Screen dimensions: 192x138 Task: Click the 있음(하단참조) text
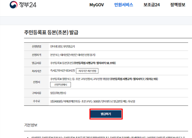[x=58, y=93]
